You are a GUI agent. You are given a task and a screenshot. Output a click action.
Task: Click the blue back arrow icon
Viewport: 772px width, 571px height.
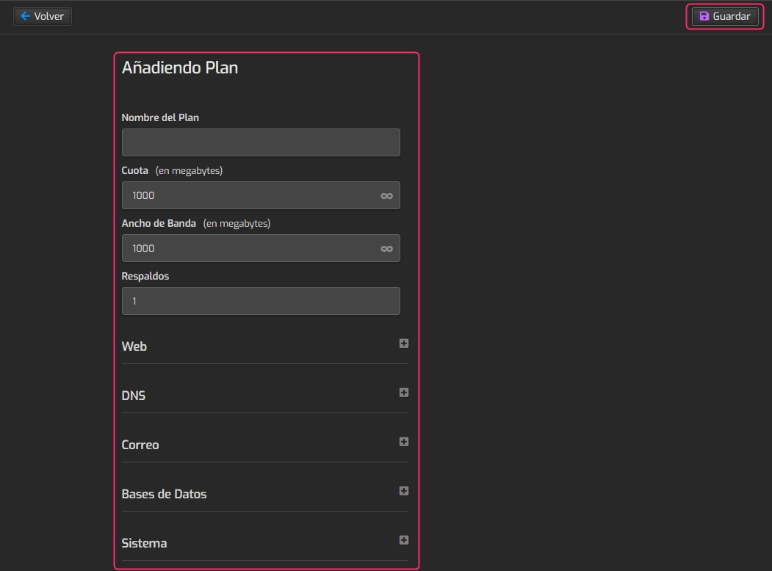click(x=25, y=16)
